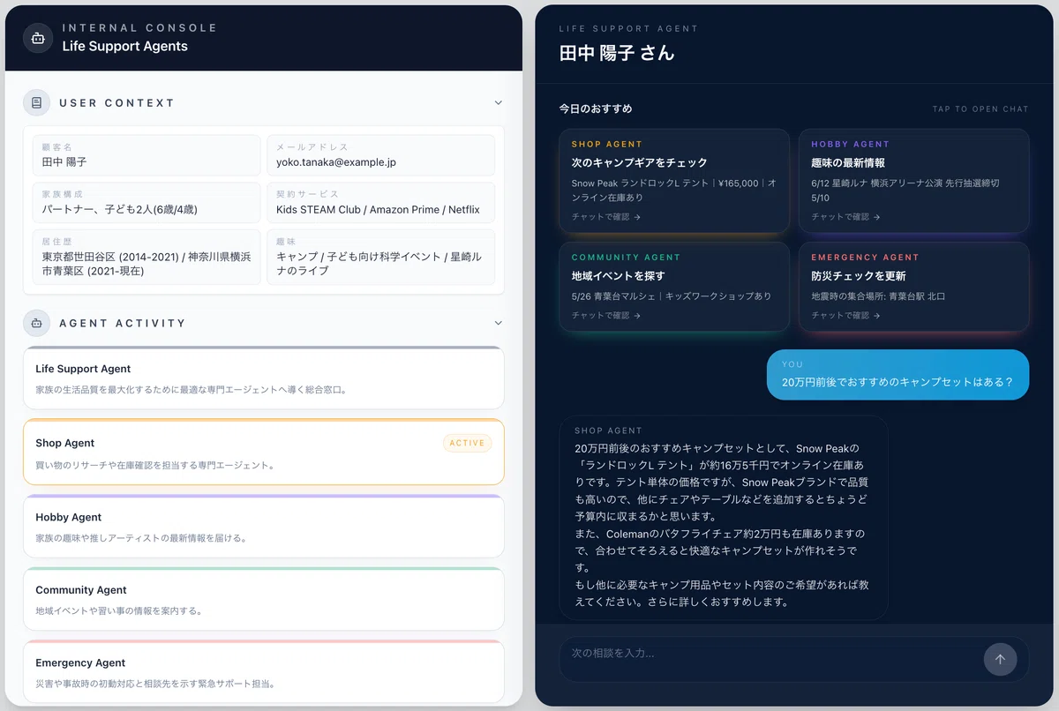Click チャットで確認 link in Shop Agent card
The image size is (1059, 711).
(606, 216)
